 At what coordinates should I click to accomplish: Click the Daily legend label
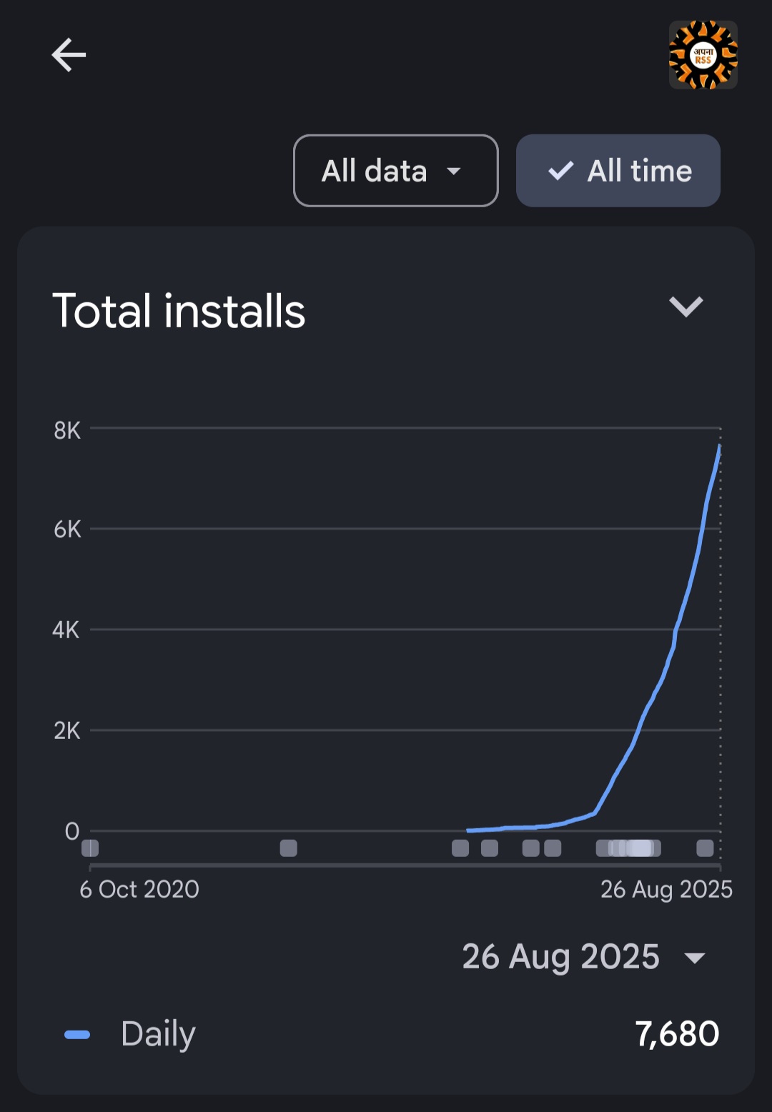click(158, 1034)
